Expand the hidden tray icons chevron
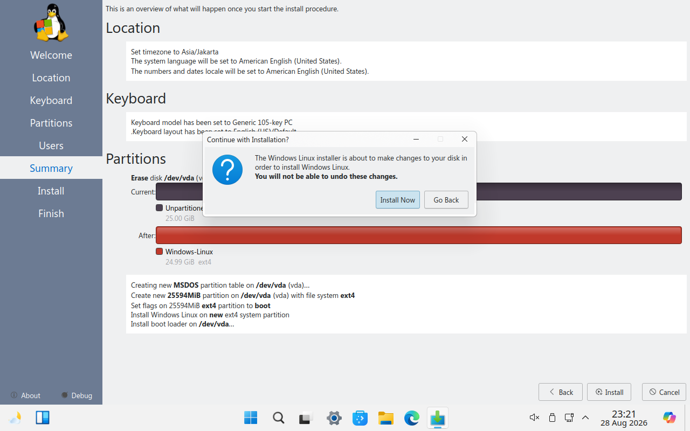The width and height of the screenshot is (690, 431). pos(585,418)
